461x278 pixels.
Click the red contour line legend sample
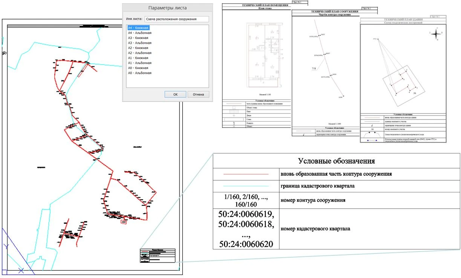pyautogui.click(x=246, y=174)
